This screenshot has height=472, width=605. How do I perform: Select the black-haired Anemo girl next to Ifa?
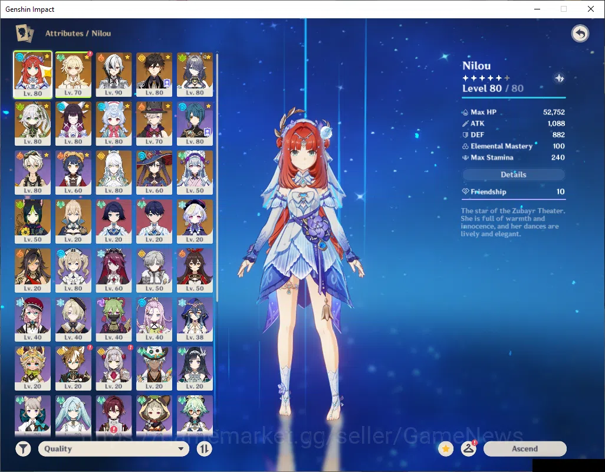pyautogui.click(x=195, y=369)
